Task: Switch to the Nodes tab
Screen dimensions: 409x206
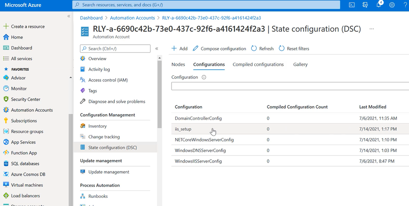Action: coord(178,64)
